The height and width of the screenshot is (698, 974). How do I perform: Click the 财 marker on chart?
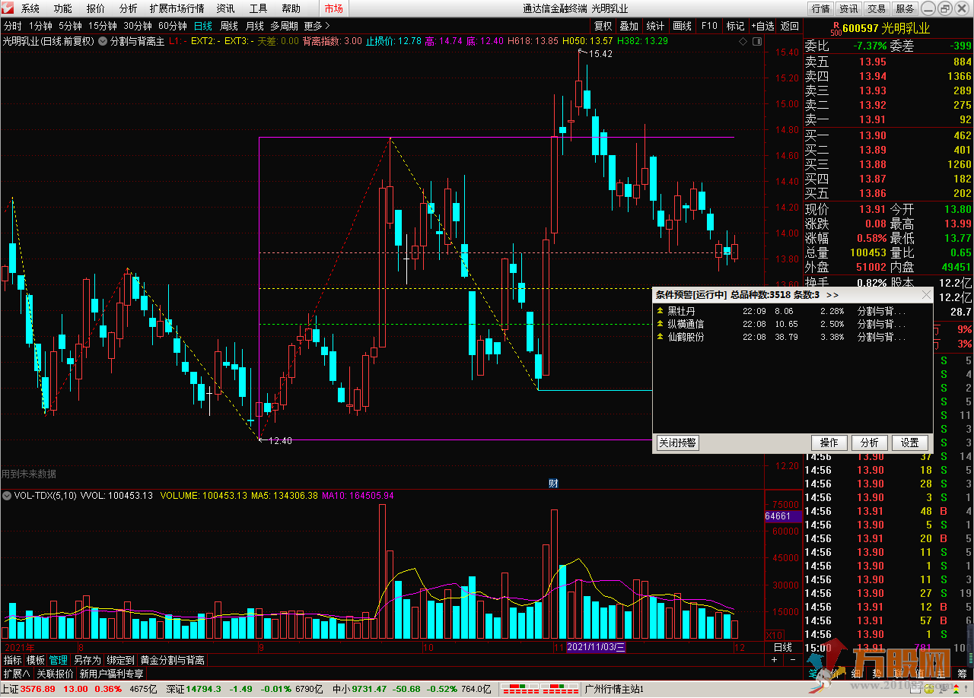click(x=554, y=483)
